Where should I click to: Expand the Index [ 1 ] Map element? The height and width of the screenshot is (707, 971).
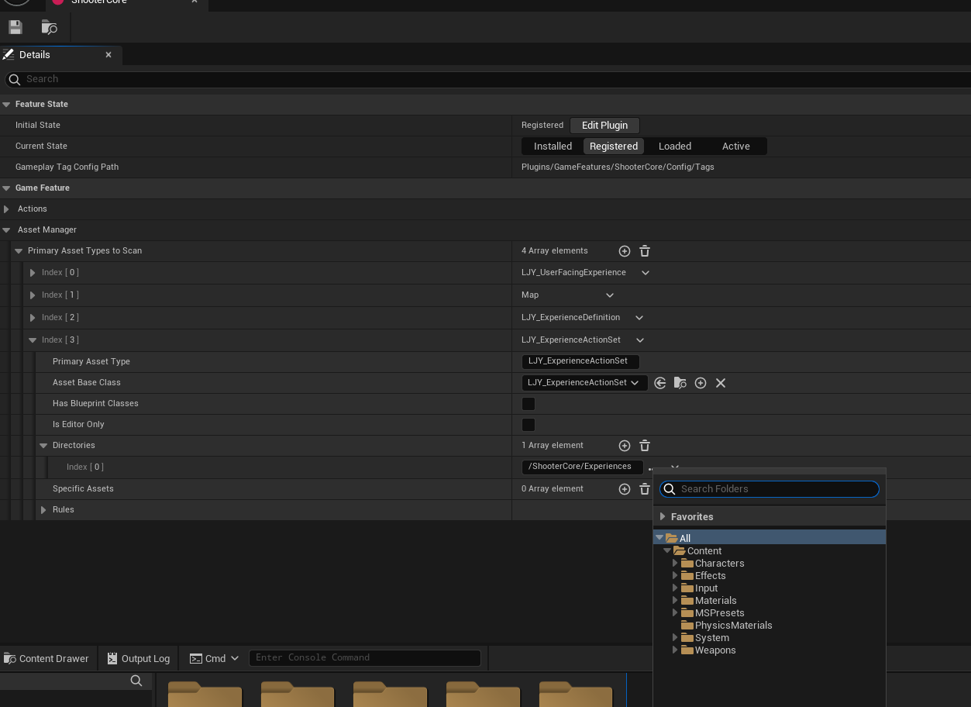point(33,295)
